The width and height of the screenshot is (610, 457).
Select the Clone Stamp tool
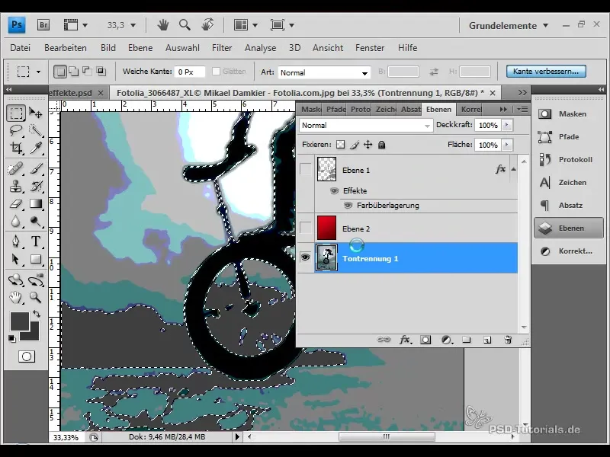pyautogui.click(x=16, y=187)
